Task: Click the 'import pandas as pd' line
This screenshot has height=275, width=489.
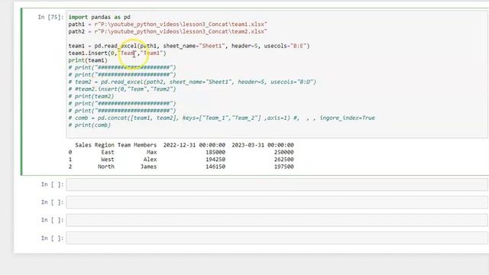Action: pyautogui.click(x=99, y=17)
